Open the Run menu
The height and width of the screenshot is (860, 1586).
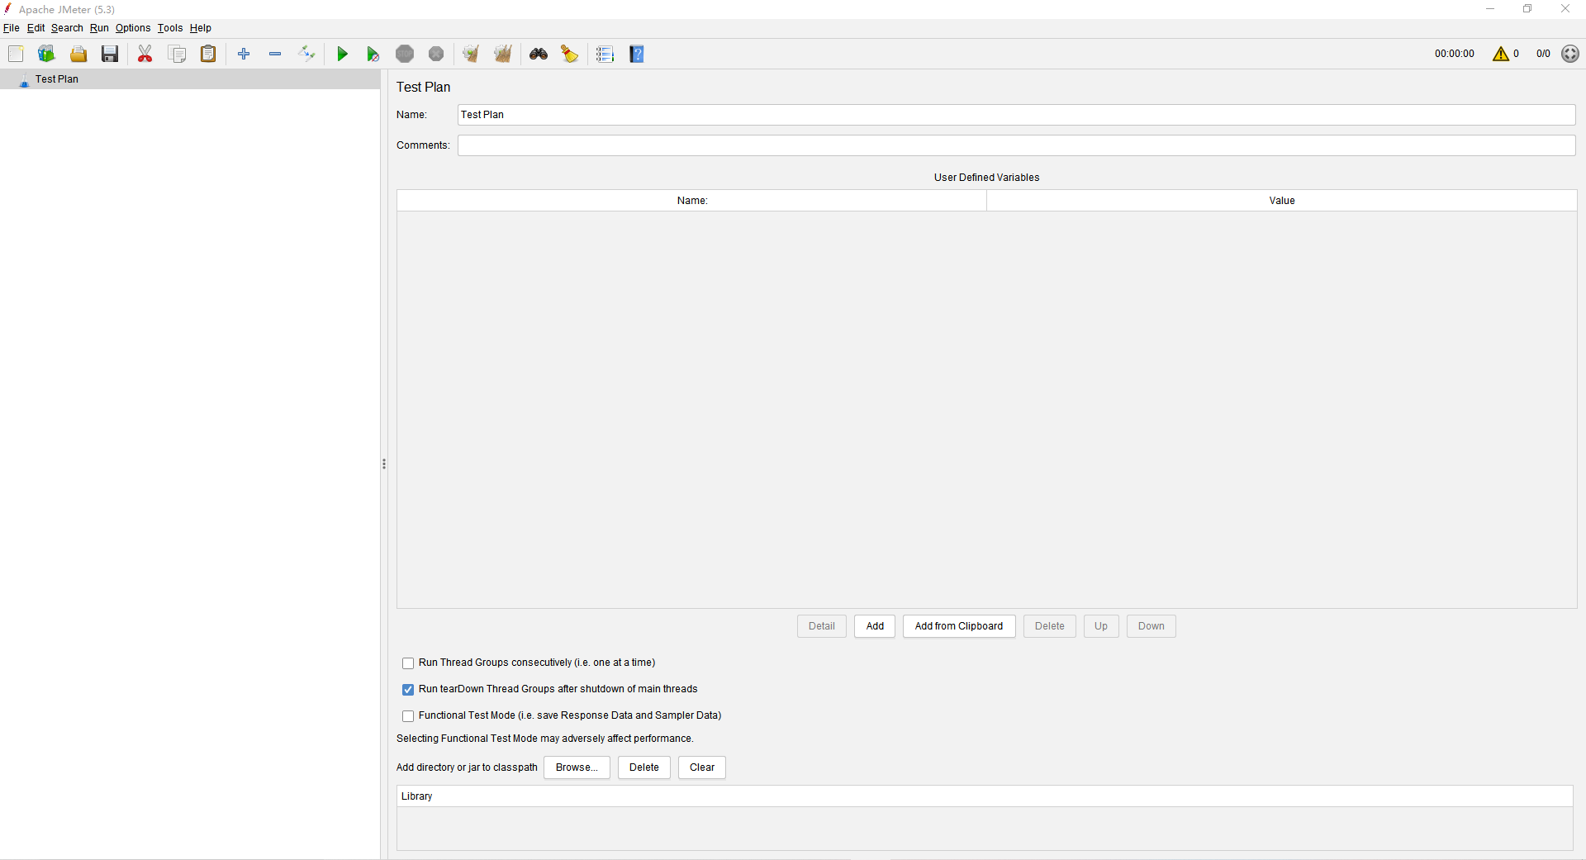99,28
